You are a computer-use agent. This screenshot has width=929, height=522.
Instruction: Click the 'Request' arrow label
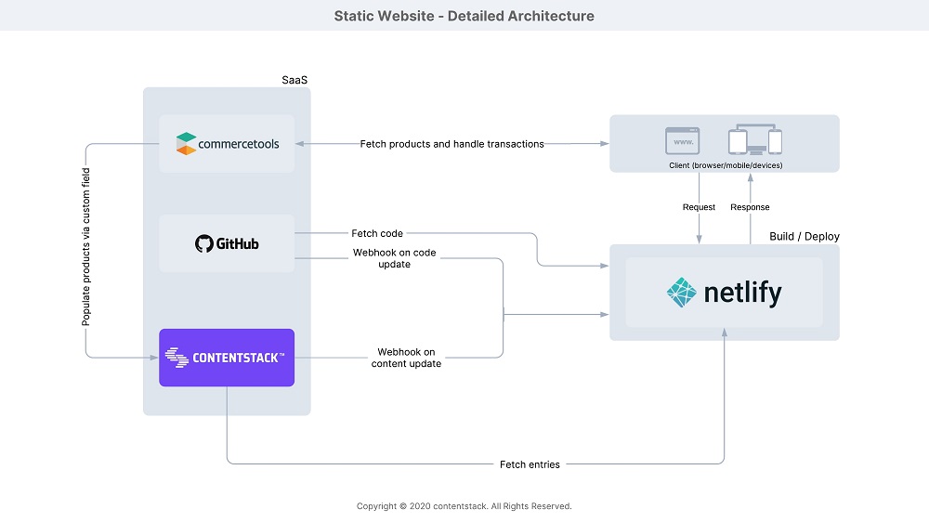click(x=700, y=207)
